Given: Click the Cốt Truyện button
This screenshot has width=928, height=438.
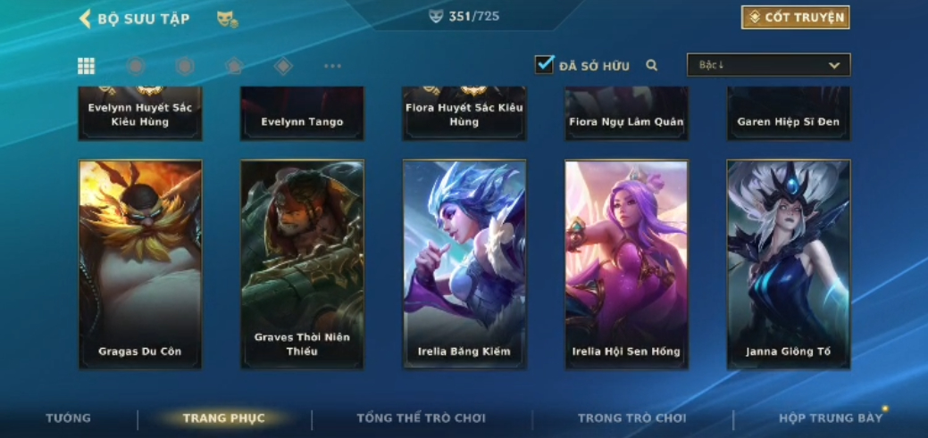Looking at the screenshot, I should point(796,17).
